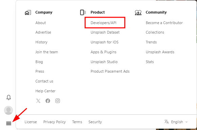Open the Stats page
Screen dimensions: 197x130
150,62
